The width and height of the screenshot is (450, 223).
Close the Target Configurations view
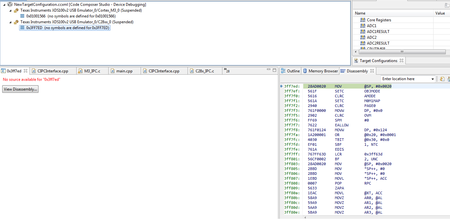(402, 60)
